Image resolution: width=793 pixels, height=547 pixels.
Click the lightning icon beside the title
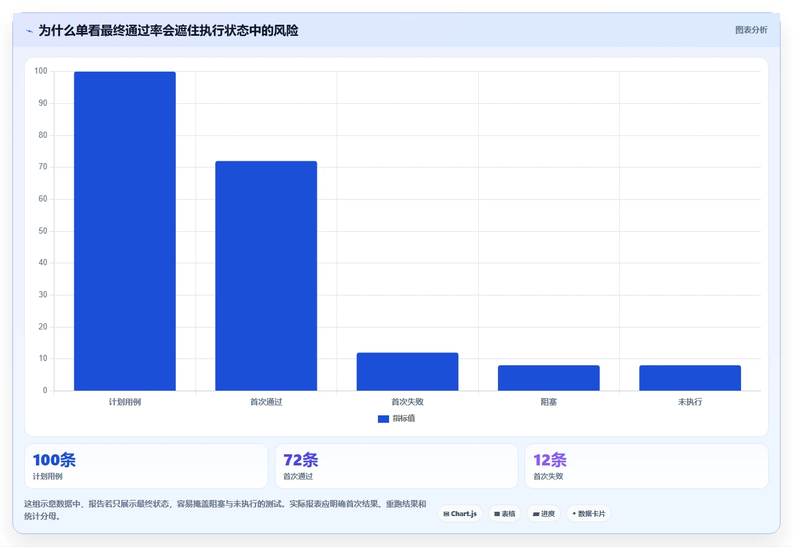click(x=29, y=31)
